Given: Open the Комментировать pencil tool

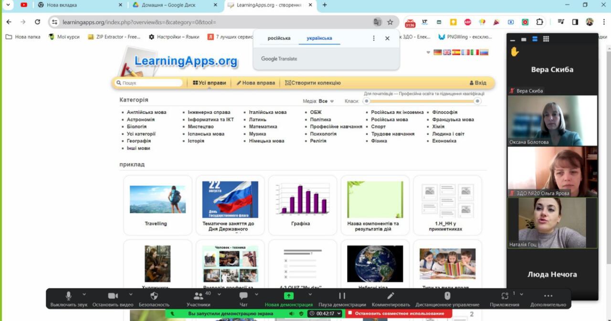Looking at the screenshot, I should 390,298.
